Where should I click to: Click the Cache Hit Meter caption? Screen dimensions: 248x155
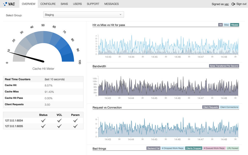pyautogui.click(x=43, y=69)
